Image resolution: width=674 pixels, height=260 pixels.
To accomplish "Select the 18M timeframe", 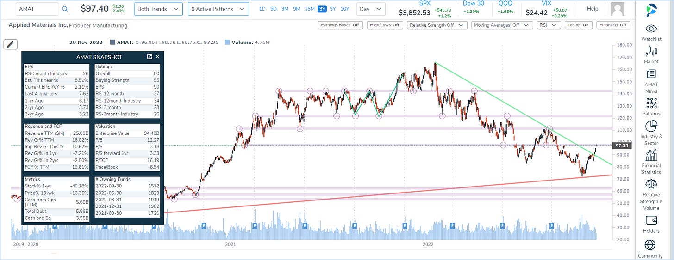I will tap(310, 9).
